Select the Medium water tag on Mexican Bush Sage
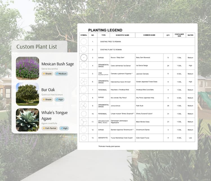Viewport: 211px width, 181px height. pos(61,74)
